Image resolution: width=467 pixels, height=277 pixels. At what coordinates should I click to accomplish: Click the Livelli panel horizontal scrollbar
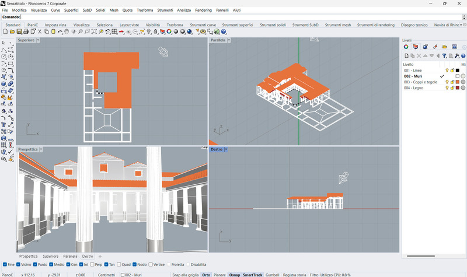pyautogui.click(x=420, y=256)
